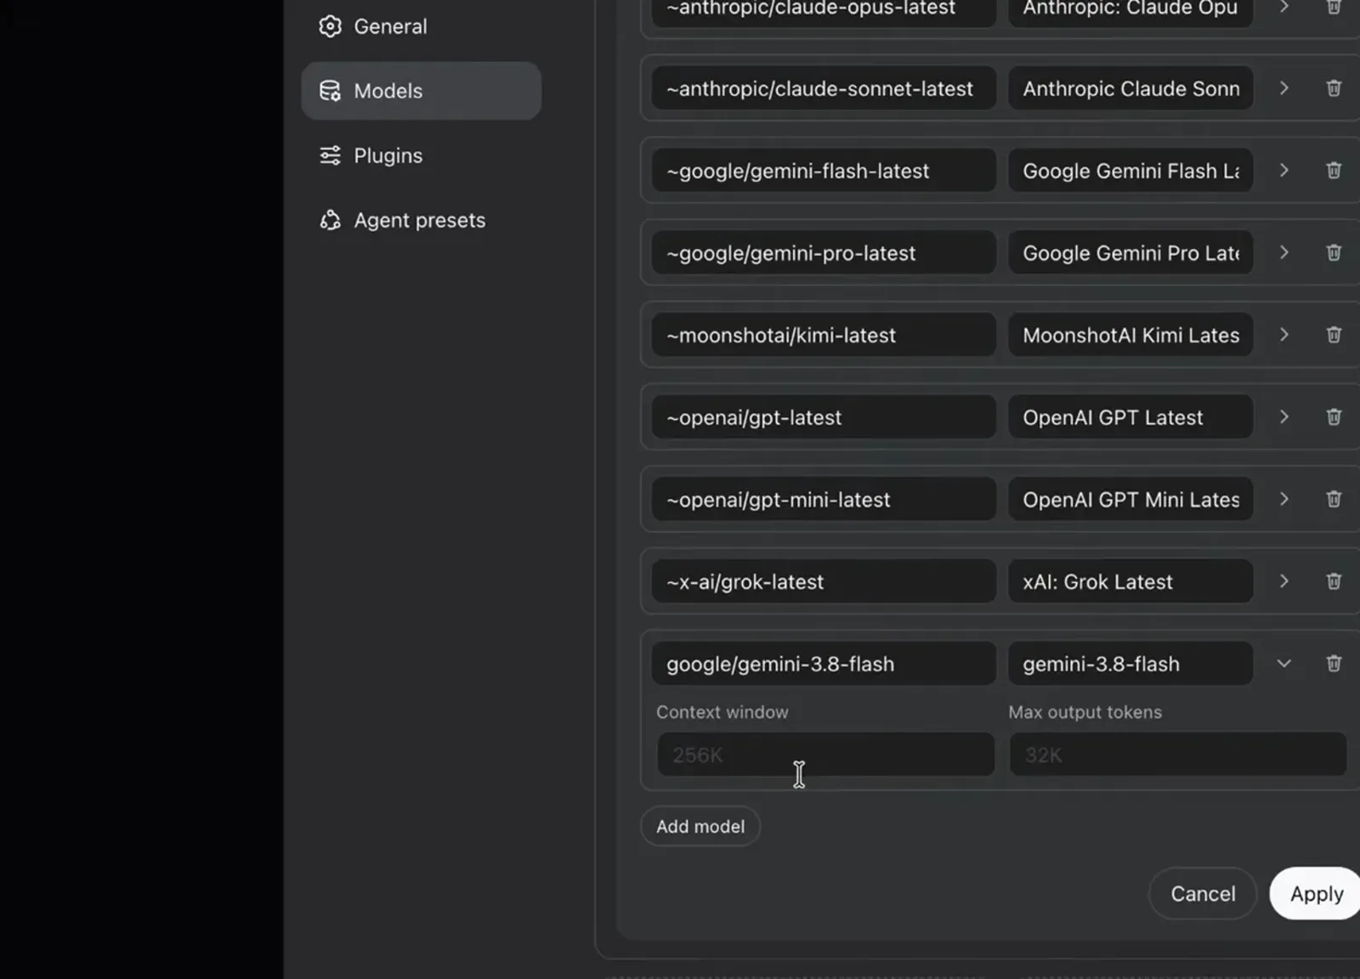Screen dimensions: 1360x979
Task: Focus the Max output tokens field
Action: pyautogui.click(x=1178, y=755)
